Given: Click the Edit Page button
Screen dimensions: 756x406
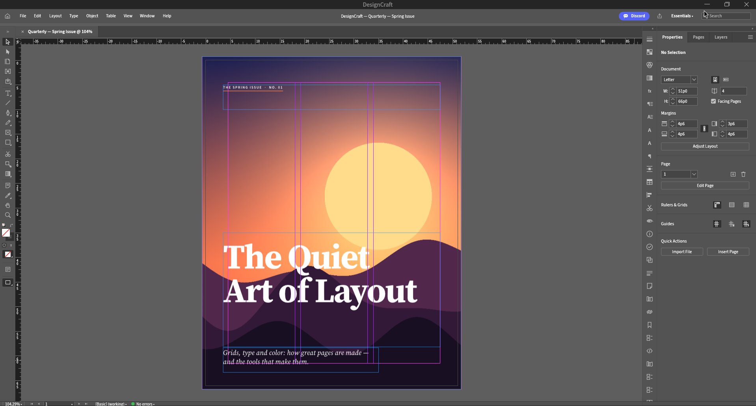Looking at the screenshot, I should point(705,185).
